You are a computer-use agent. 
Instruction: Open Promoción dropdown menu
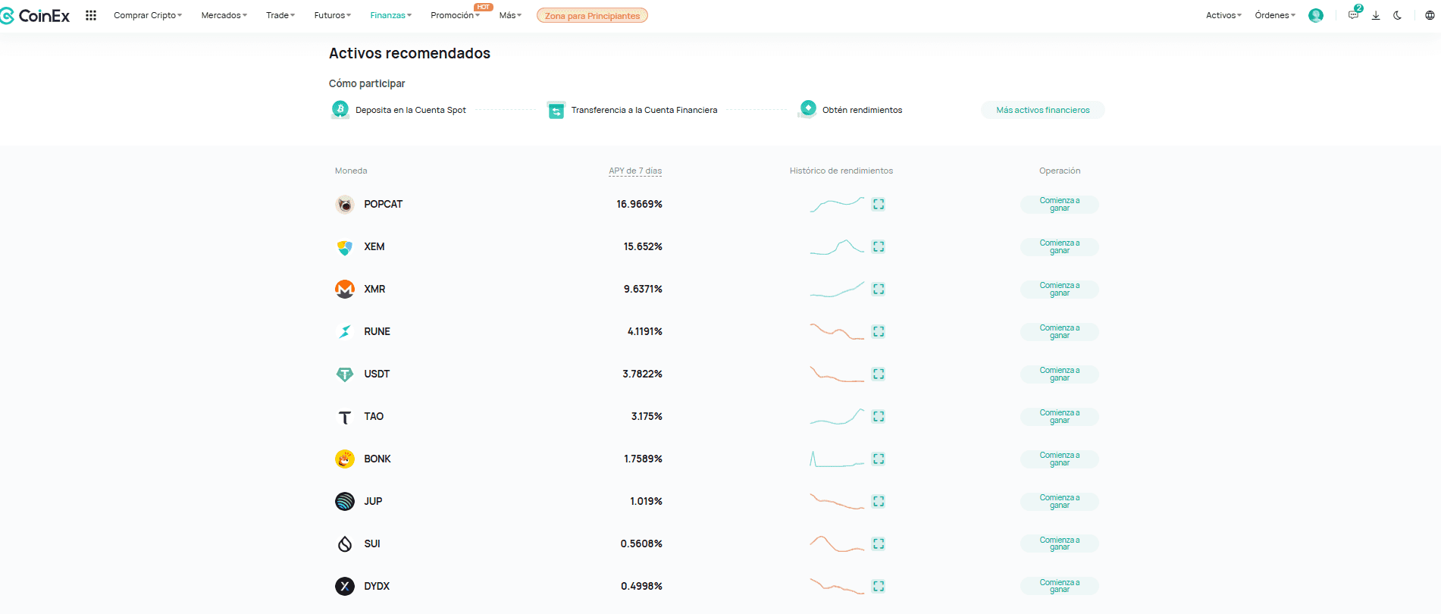tap(455, 15)
